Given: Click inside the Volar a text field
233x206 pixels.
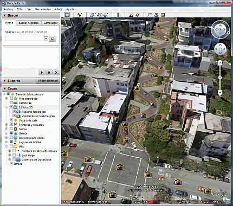Looking at the screenshot, I should [x=25, y=38].
